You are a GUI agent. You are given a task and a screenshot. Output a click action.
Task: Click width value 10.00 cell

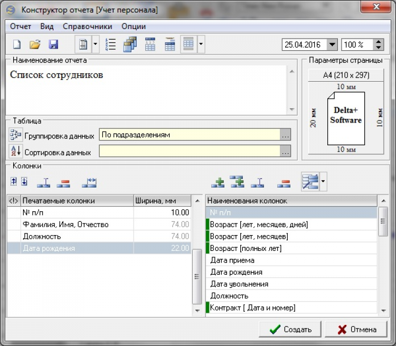(x=162, y=212)
